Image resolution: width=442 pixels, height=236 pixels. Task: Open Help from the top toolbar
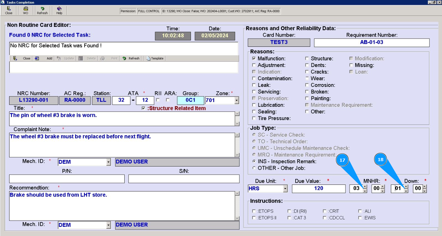pyautogui.click(x=59, y=10)
